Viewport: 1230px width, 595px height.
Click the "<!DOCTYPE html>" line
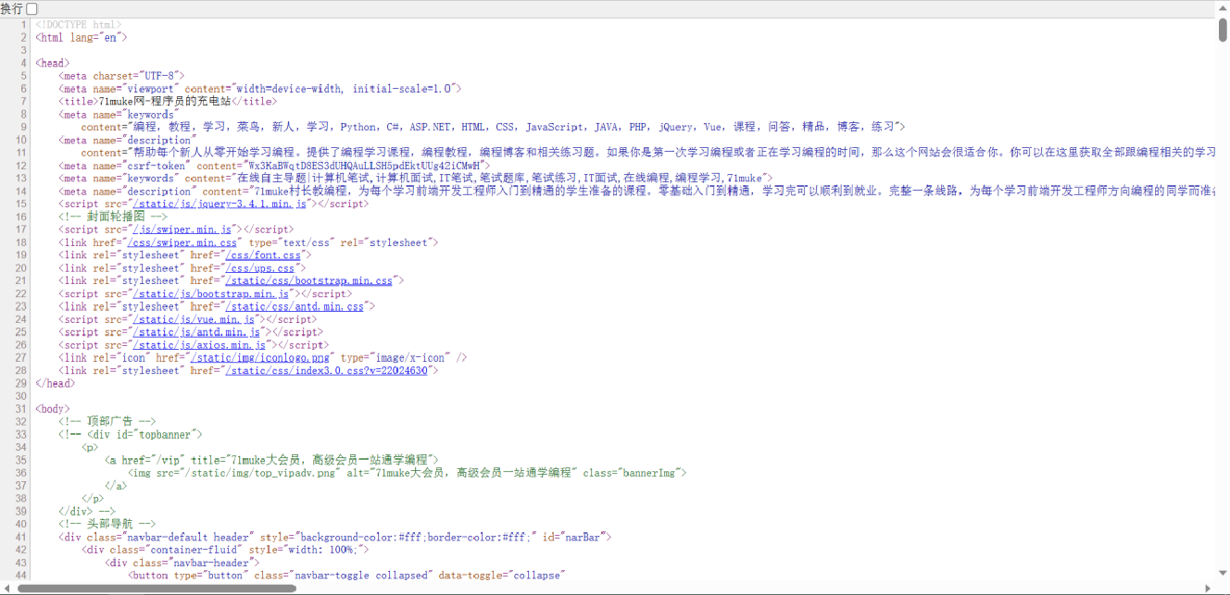pos(79,24)
